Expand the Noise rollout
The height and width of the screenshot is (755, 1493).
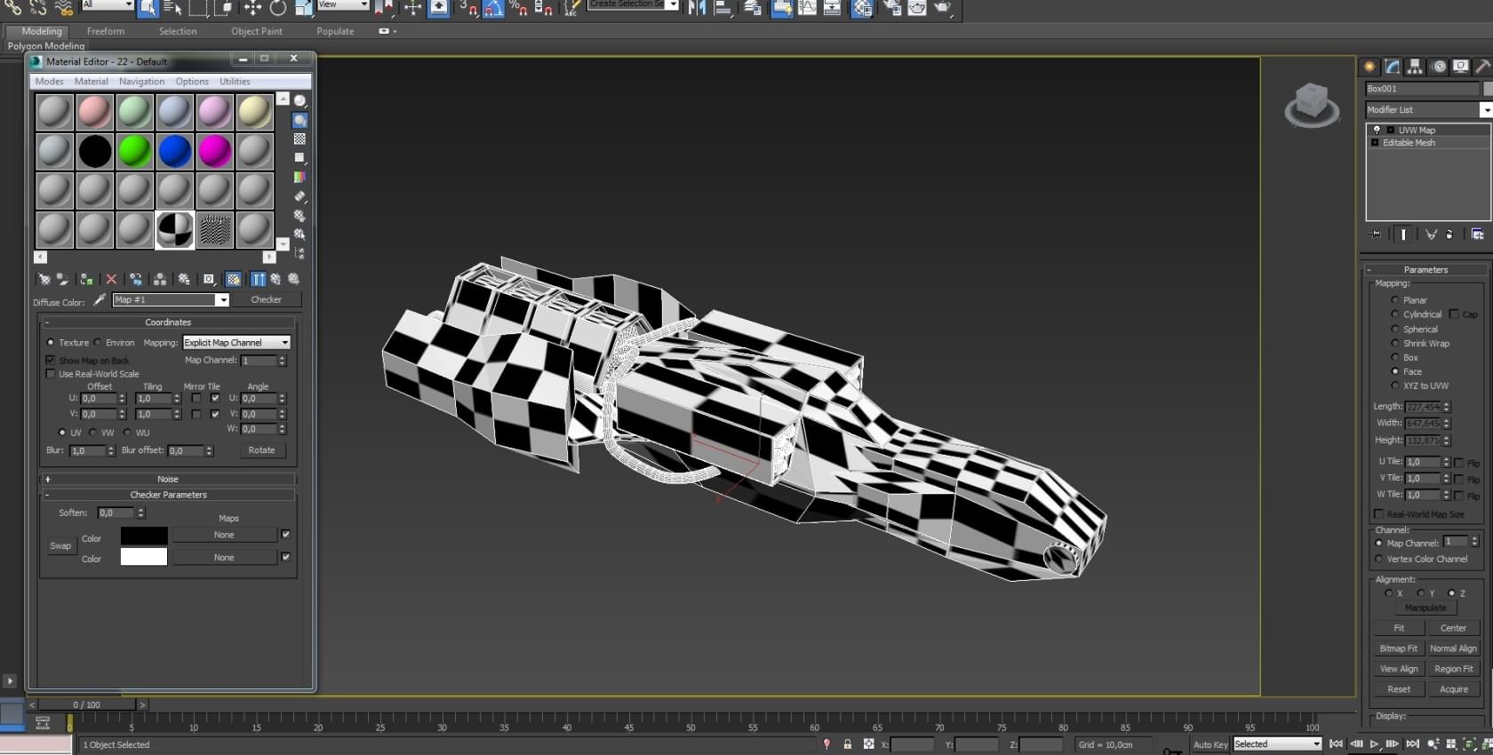coord(168,479)
